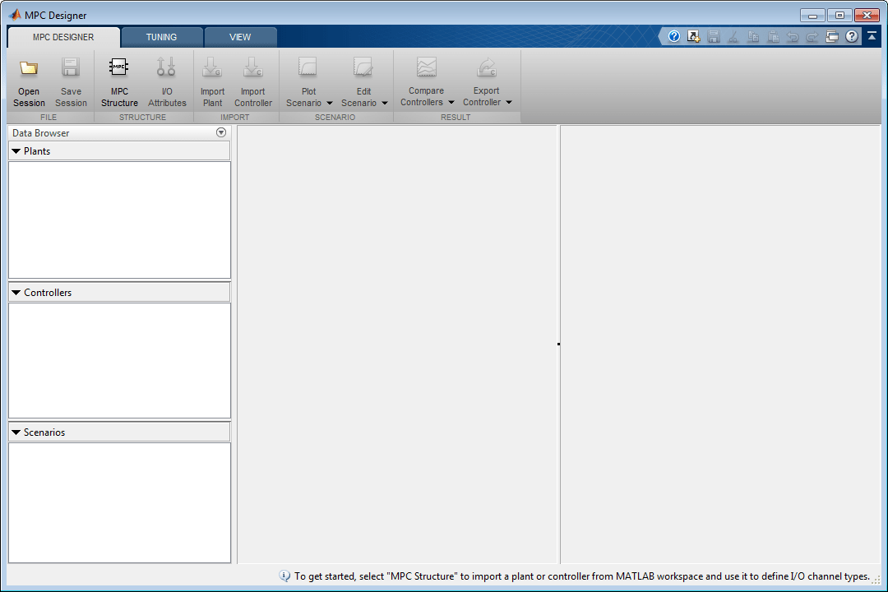Click the save disk icon in quick access toolbar
The height and width of the screenshot is (592, 888).
click(714, 37)
